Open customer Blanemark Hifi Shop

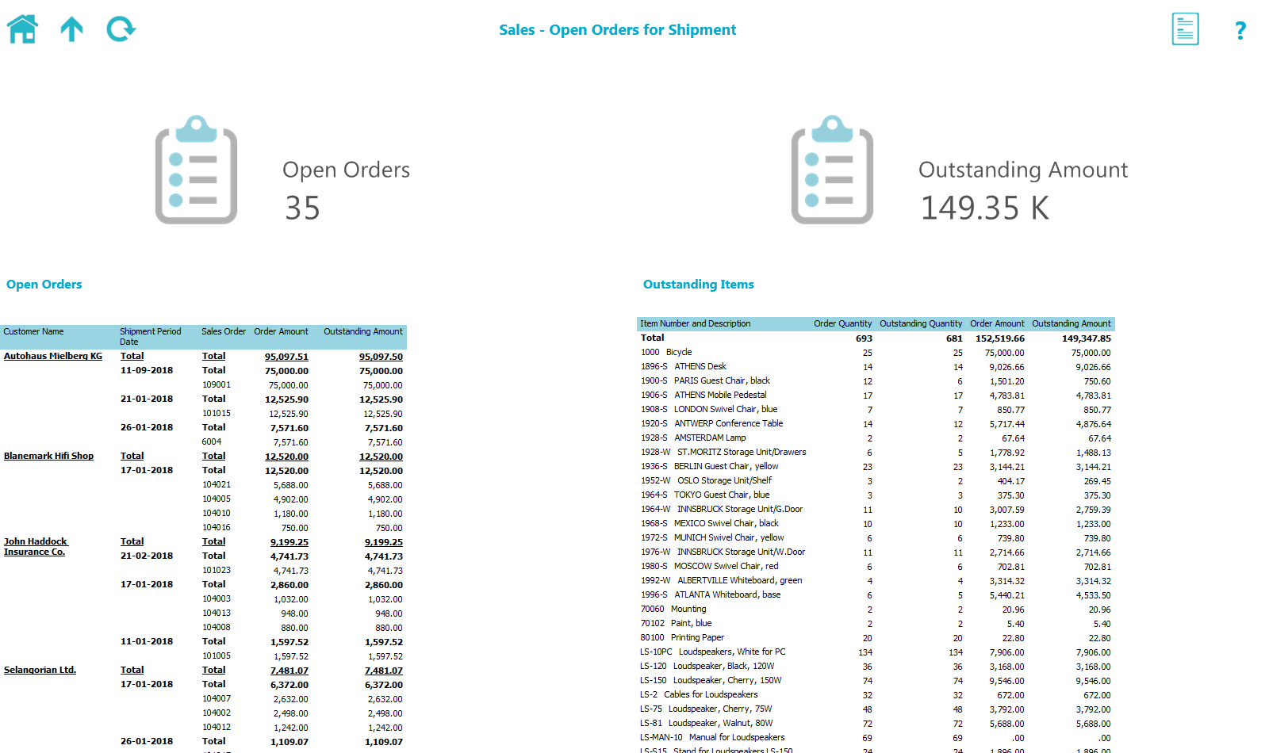point(48,456)
